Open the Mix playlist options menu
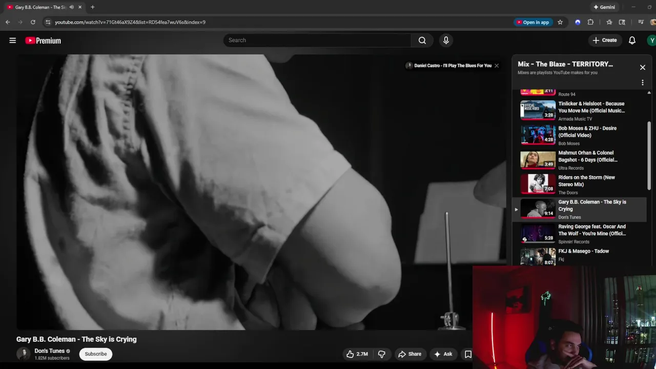 642,83
